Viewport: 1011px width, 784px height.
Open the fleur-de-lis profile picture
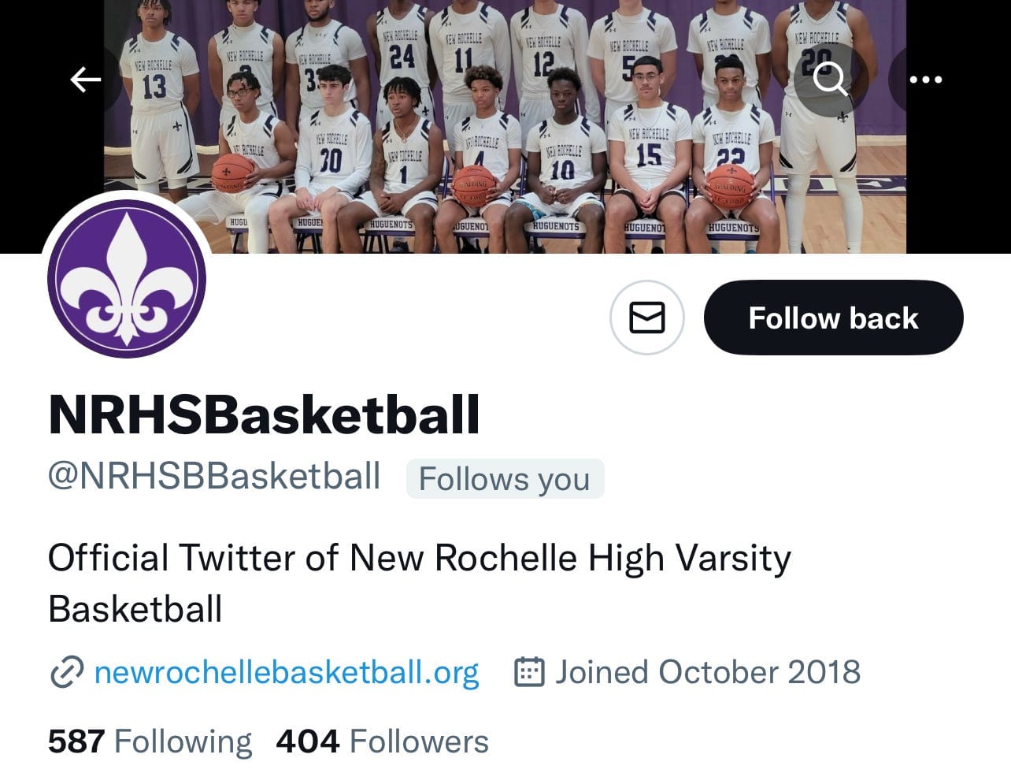tap(127, 278)
